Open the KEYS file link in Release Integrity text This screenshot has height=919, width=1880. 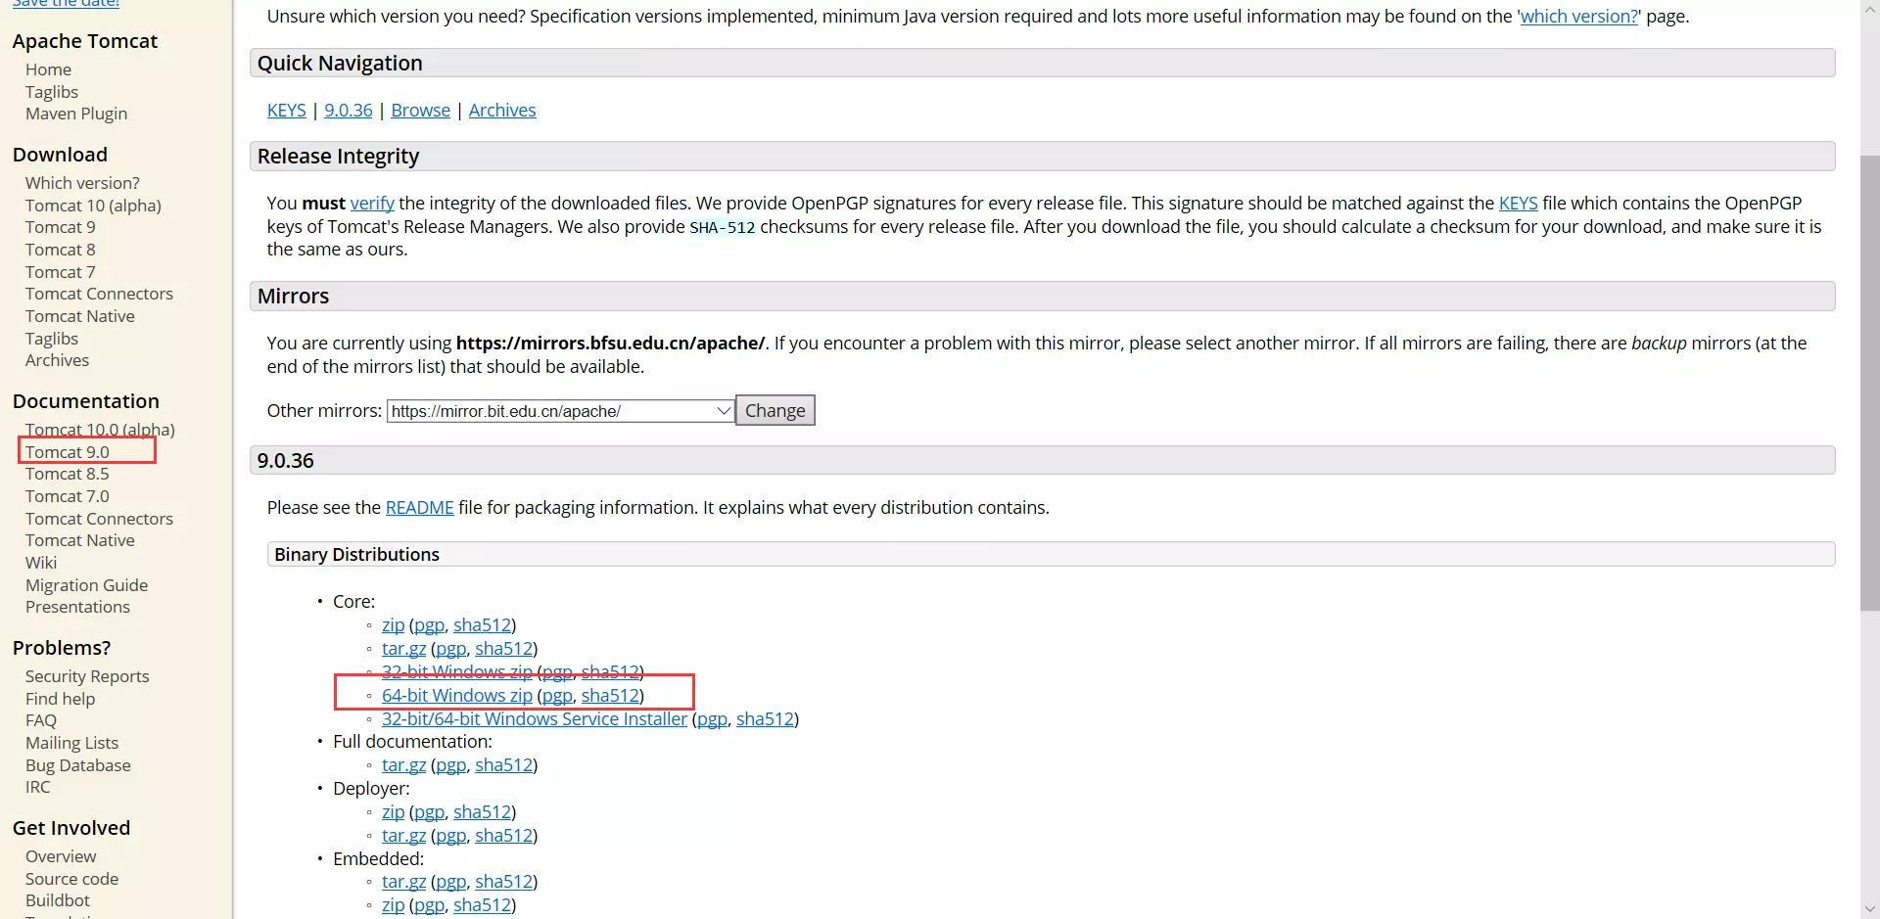point(1518,204)
